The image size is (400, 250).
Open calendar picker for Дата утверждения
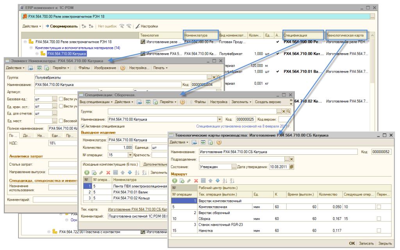291,166
